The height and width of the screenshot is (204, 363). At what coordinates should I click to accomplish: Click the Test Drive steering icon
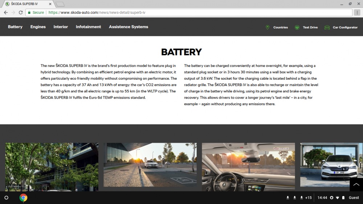pos(297,27)
